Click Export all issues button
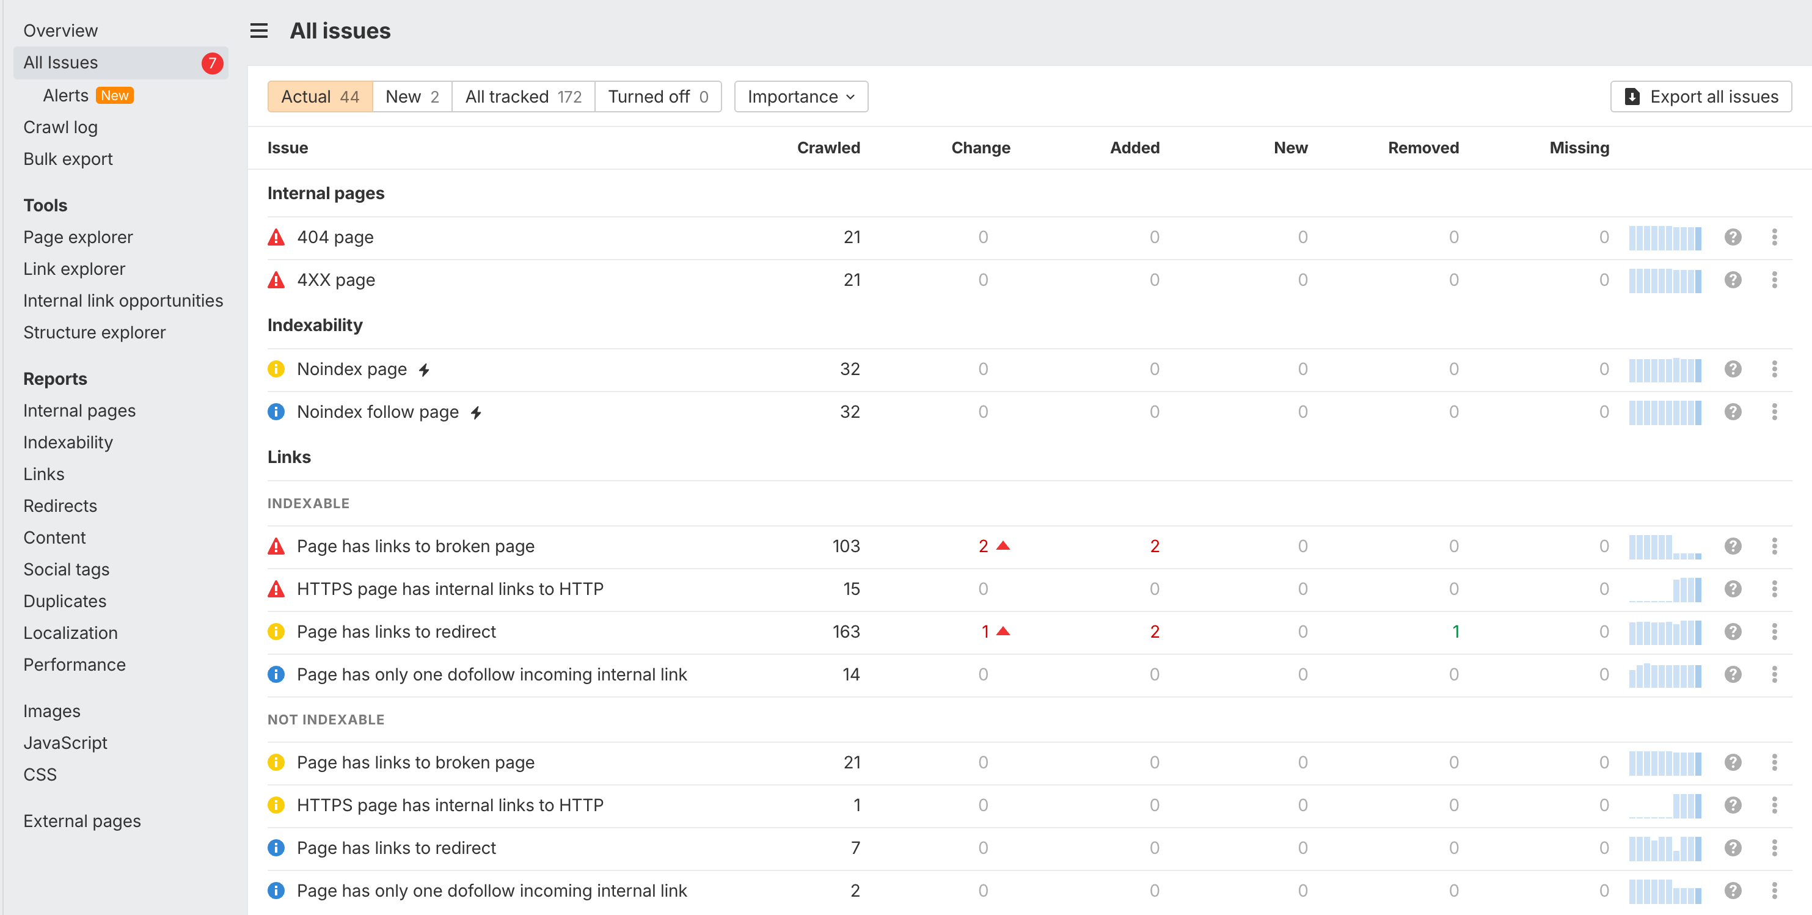Screen dimensions: 1812x915 tap(1700, 97)
